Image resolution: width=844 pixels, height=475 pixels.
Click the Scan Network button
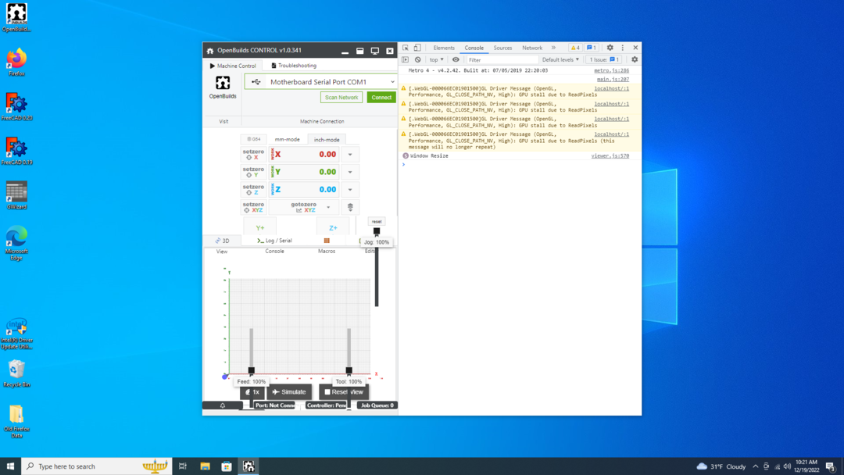click(342, 98)
